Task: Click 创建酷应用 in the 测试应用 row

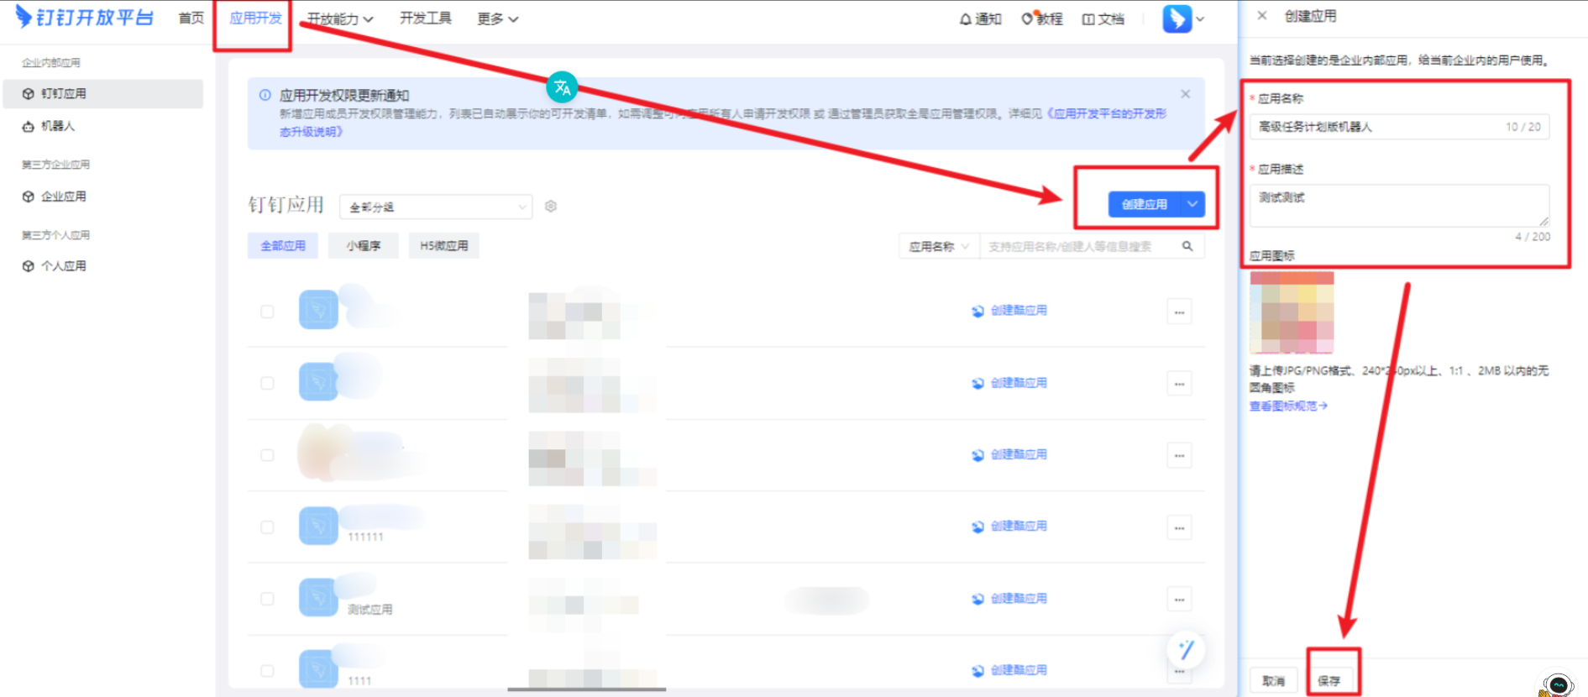Action: click(1009, 599)
